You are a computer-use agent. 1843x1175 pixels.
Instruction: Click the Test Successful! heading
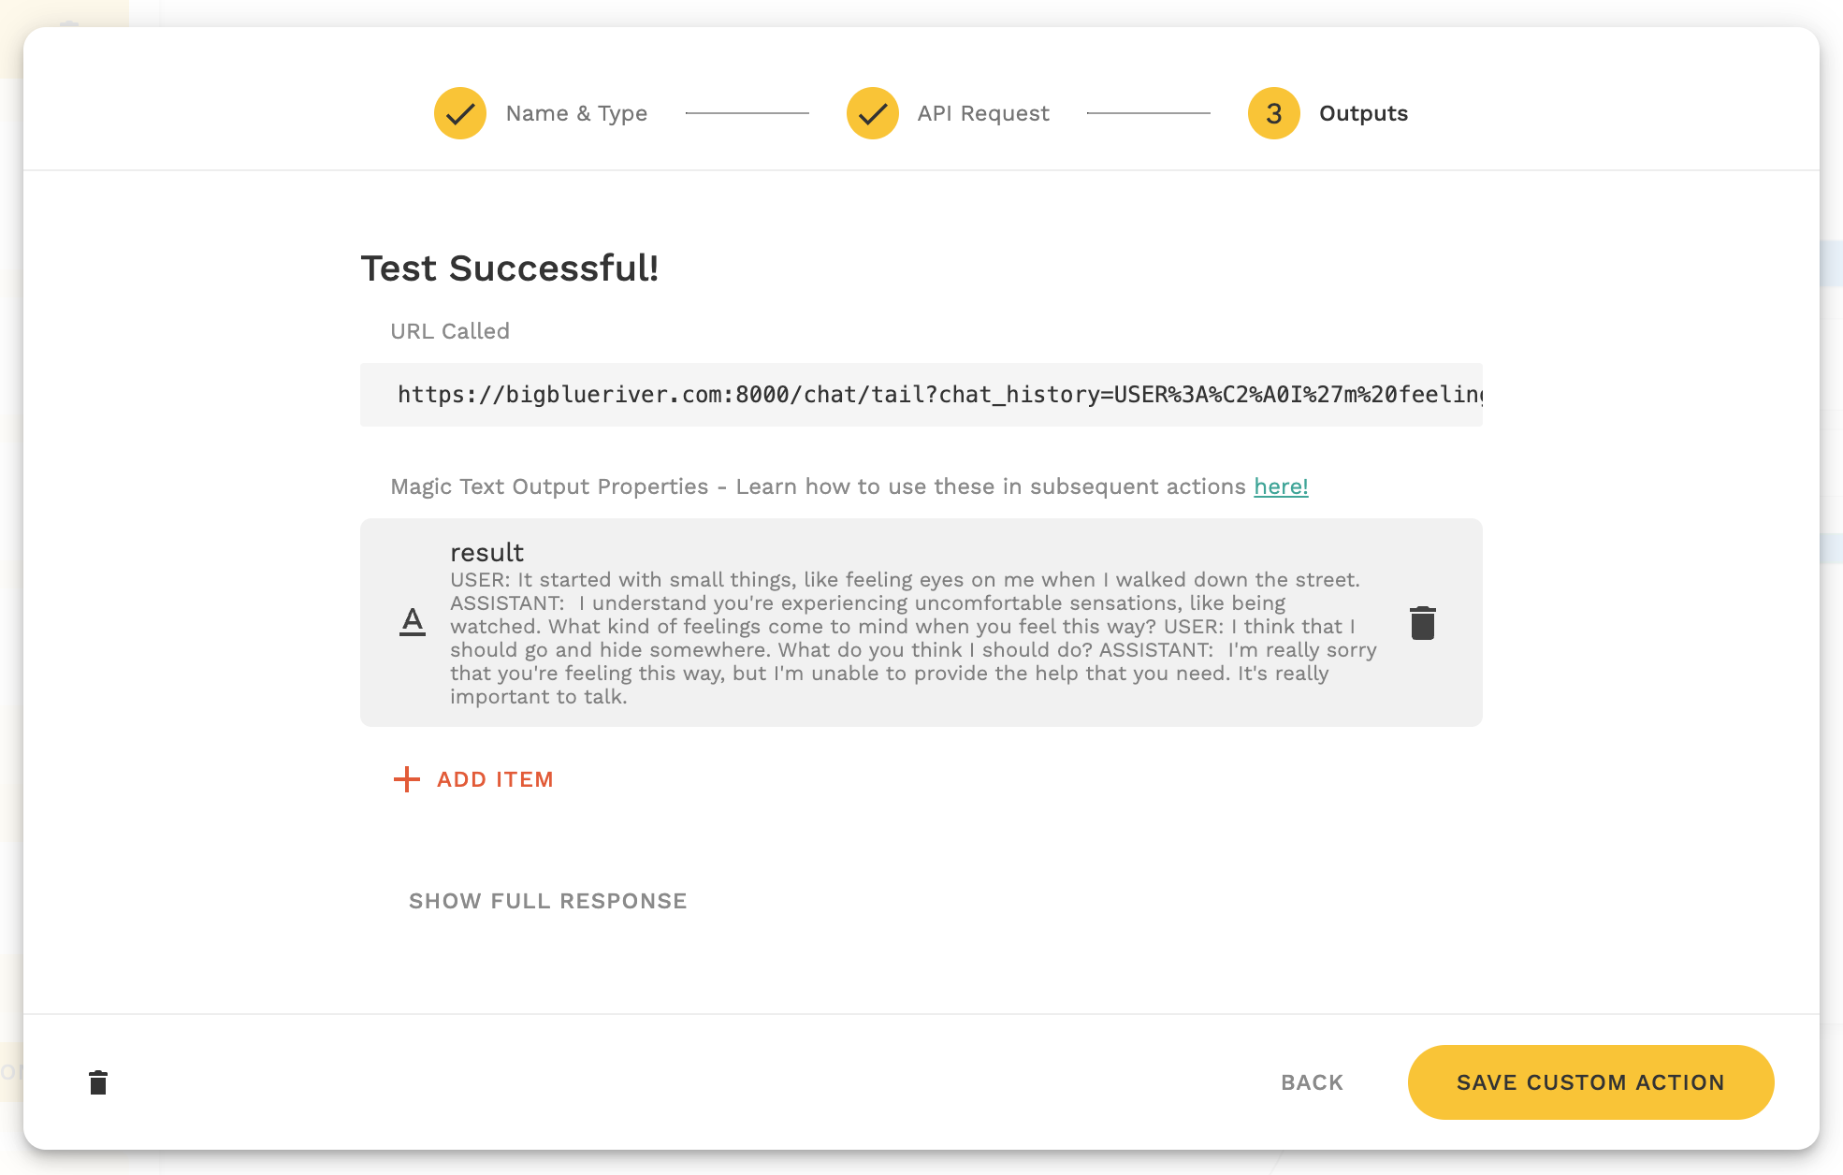coord(510,268)
